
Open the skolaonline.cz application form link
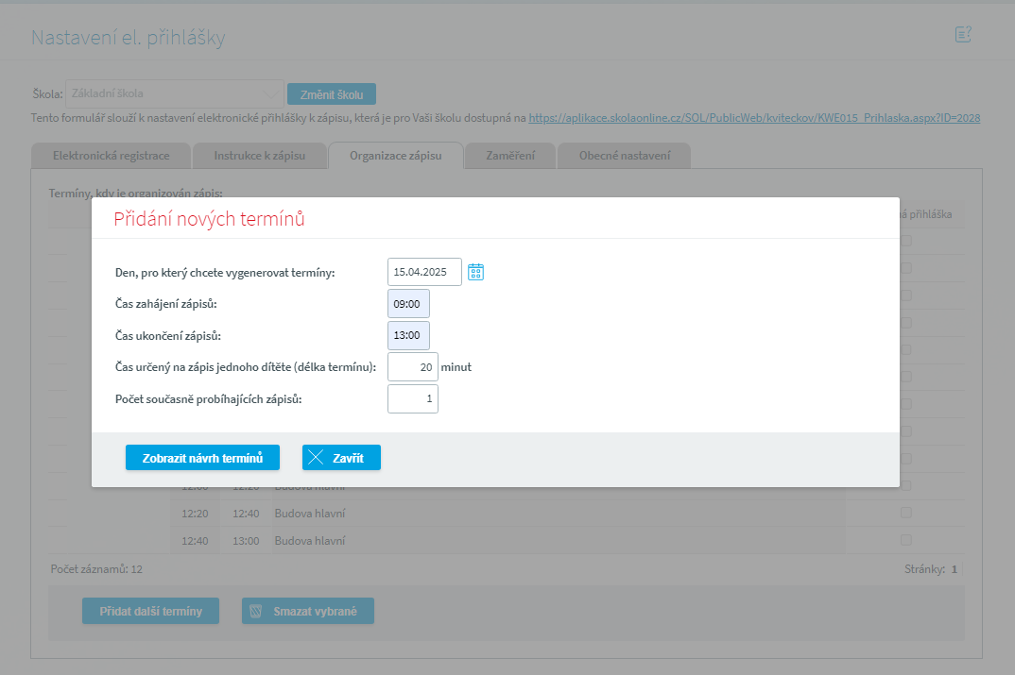point(753,118)
